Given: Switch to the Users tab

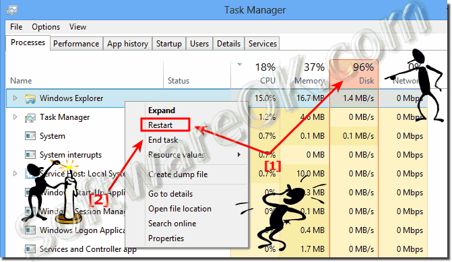Looking at the screenshot, I should click(x=199, y=44).
